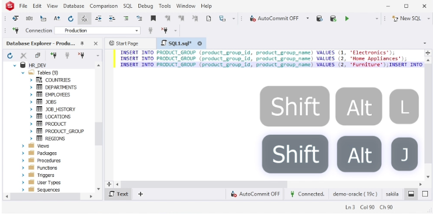Image resolution: width=433 pixels, height=214 pixels.
Task: Click the Disconnect plug icon beside the Connection combo
Action: pos(165,30)
